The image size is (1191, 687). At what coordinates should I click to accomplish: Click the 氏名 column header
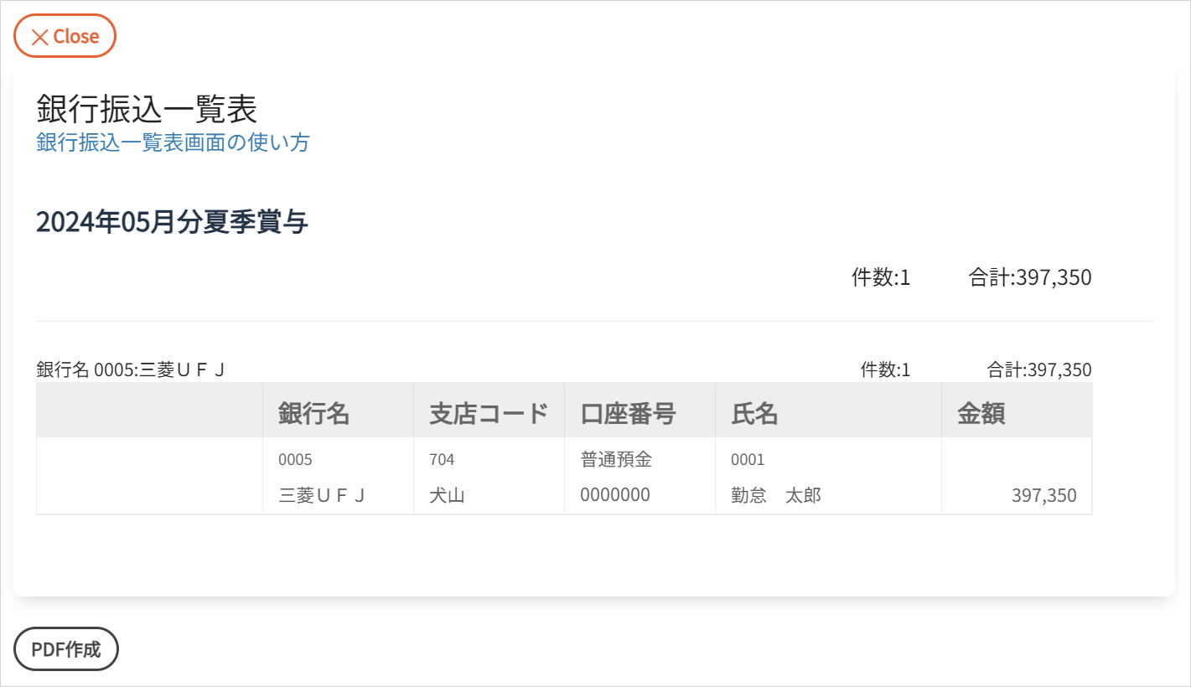(x=754, y=413)
